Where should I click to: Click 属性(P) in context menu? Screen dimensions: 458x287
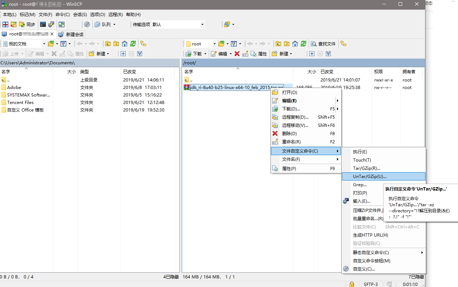click(x=306, y=168)
